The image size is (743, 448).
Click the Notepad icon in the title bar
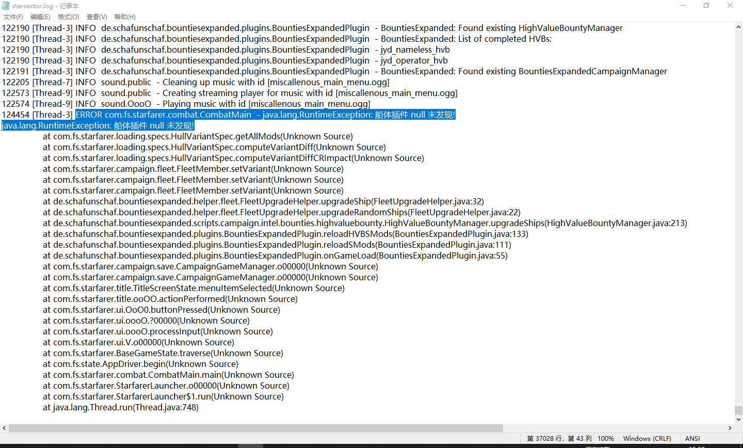[6, 6]
